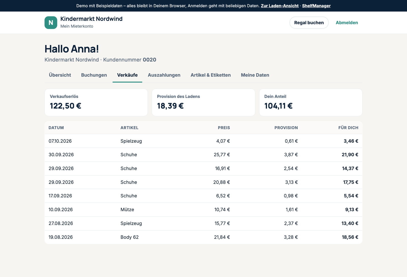The width and height of the screenshot is (407, 277).
Task: Click the PREIS column header
Action: click(x=224, y=128)
